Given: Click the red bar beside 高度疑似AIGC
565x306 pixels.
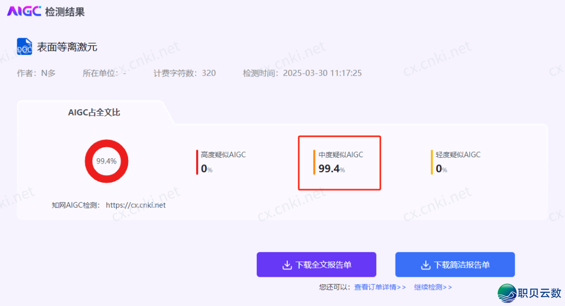Looking at the screenshot, I should coord(197,162).
